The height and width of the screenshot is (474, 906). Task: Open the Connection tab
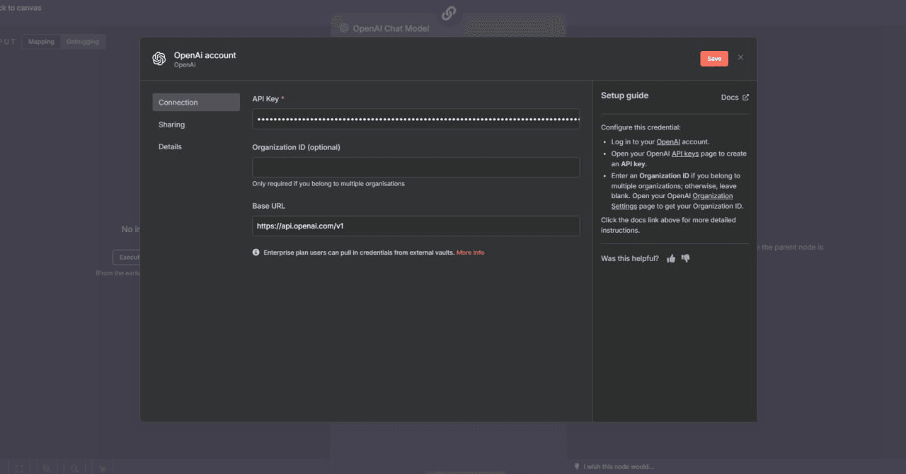[196, 103]
